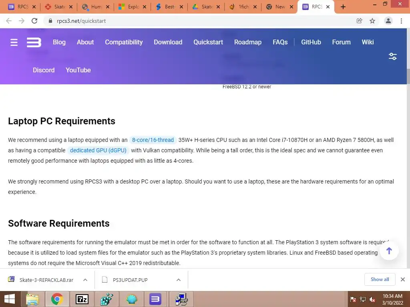Click the Action Center flag icon in tray
Image resolution: width=410 pixels, height=307 pixels.
point(353,299)
